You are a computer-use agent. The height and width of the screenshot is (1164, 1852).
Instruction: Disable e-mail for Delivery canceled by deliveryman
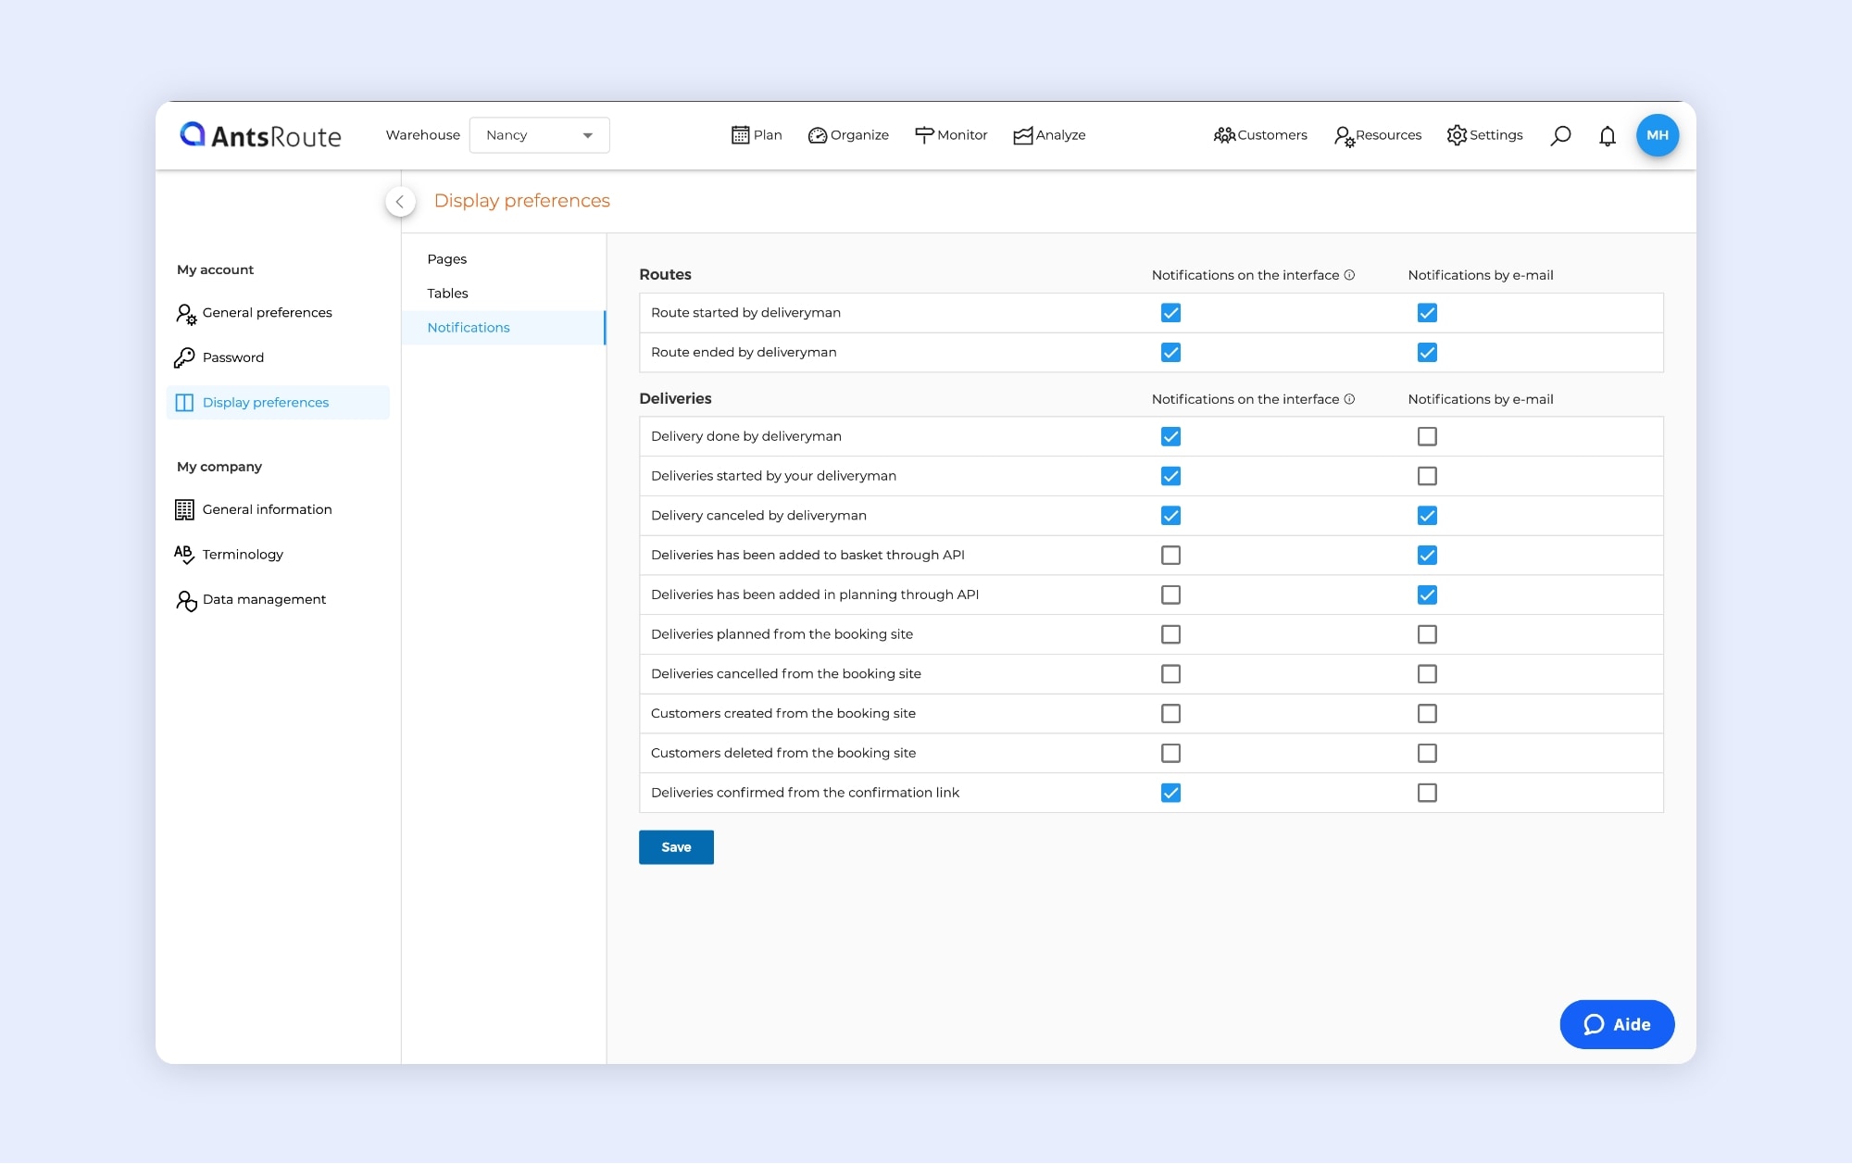pos(1427,516)
